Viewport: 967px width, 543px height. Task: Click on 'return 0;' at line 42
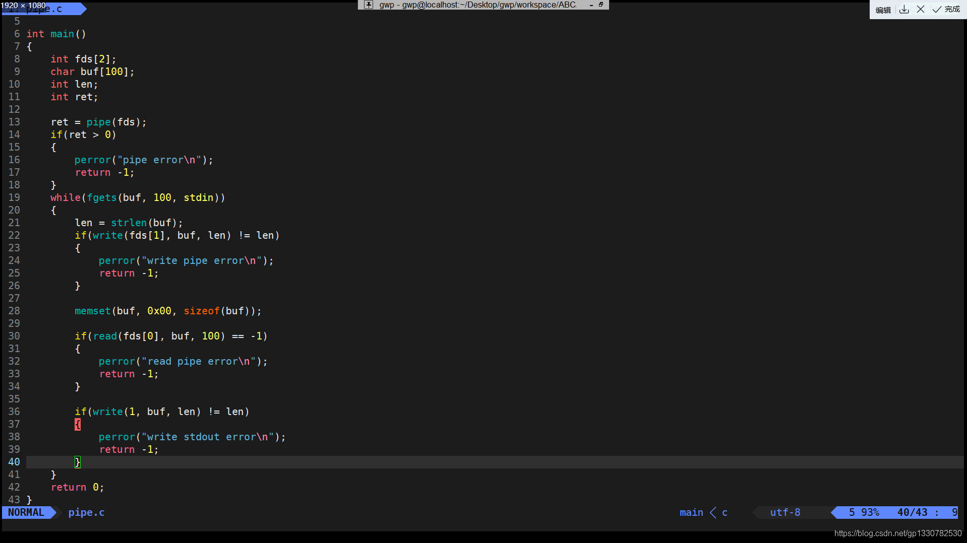click(77, 487)
